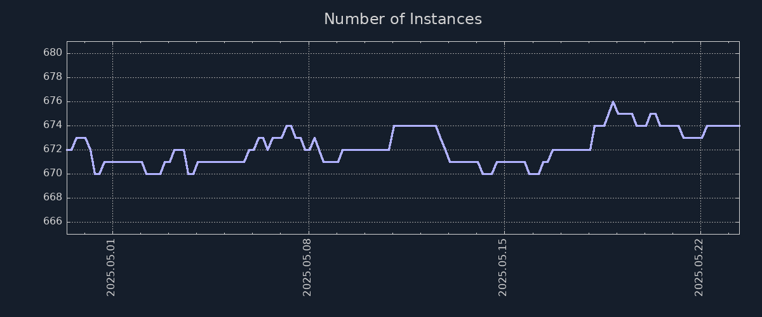The image size is (762, 317).
Task: Click the x-axis date 2025.05.01
Action: tap(111, 268)
